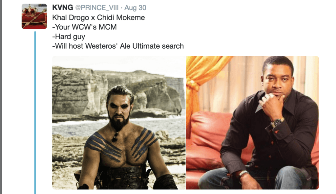Open the @PRINCE_VIII handle link
336x194 pixels.
tap(97, 8)
